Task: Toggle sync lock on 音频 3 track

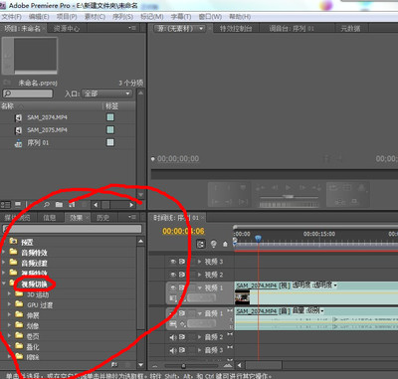Action: 182,350
